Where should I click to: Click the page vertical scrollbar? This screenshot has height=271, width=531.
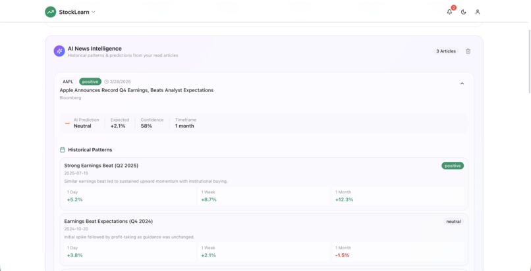529,61
